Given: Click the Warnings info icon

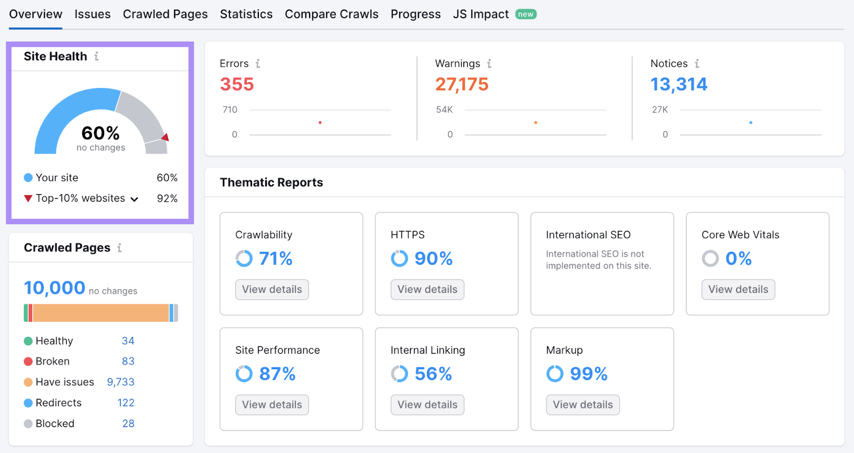Looking at the screenshot, I should (x=489, y=63).
